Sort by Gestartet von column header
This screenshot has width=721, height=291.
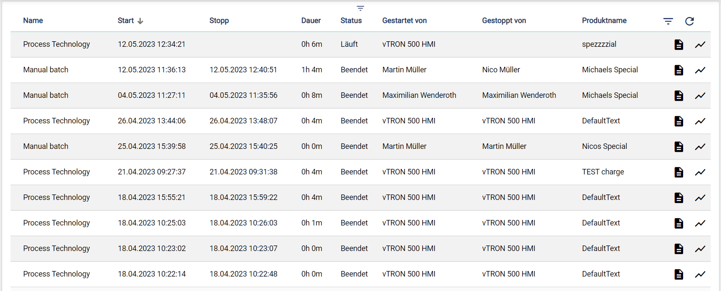click(x=404, y=20)
